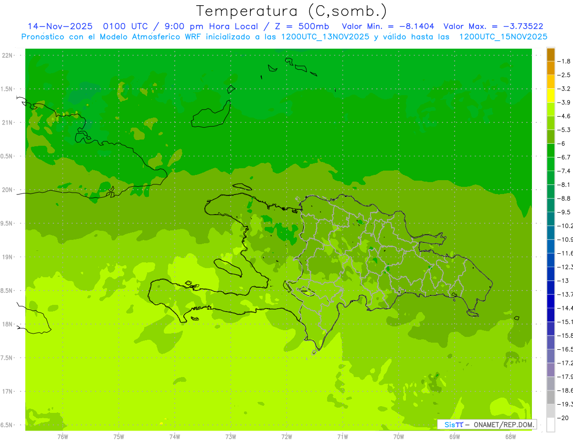Click the '19N' latitude label
This screenshot has width=573, height=443.
(x=8, y=257)
